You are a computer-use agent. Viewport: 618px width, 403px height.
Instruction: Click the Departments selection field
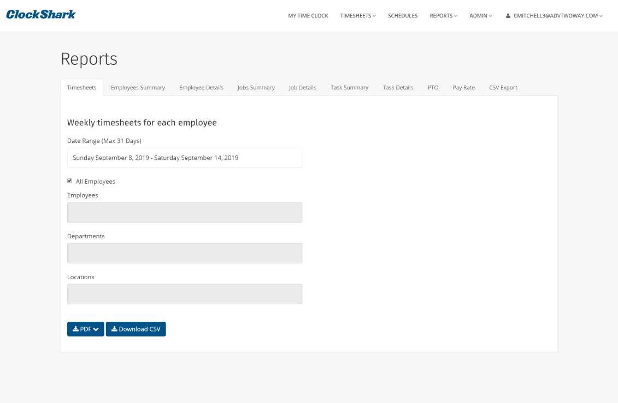184,253
